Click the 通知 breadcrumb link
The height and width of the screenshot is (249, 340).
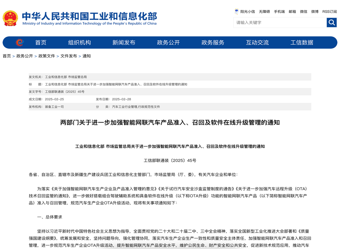pyautogui.click(x=86, y=56)
